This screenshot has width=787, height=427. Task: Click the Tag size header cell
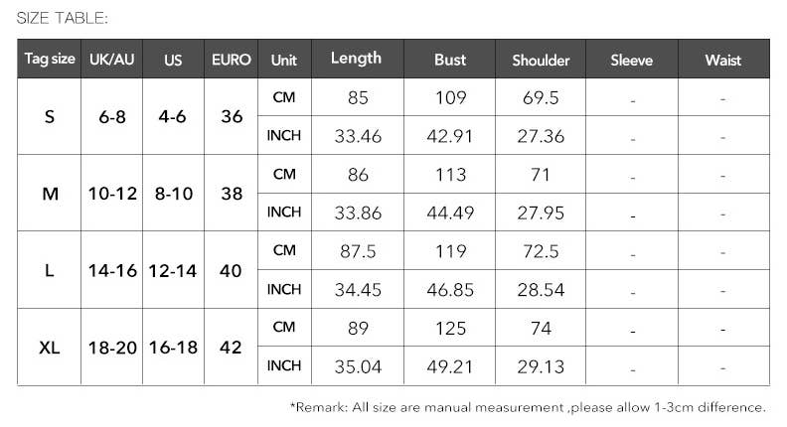(x=50, y=60)
